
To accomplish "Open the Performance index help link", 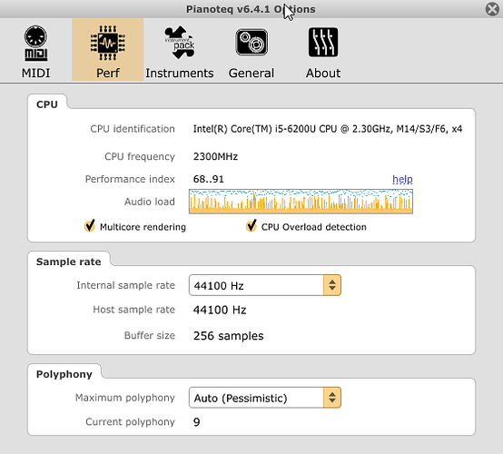I will point(402,179).
